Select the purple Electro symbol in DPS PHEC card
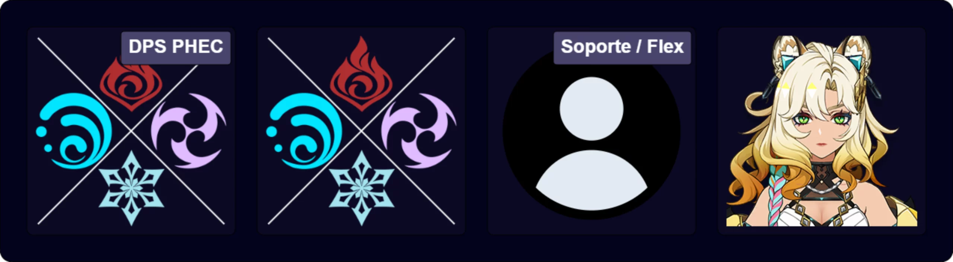 [188, 131]
